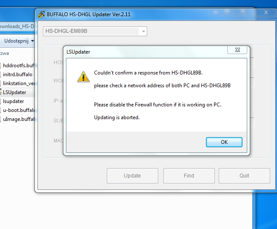Click the LSUpdater application file icon
Viewport: 277px width, 229px height.
0,92
